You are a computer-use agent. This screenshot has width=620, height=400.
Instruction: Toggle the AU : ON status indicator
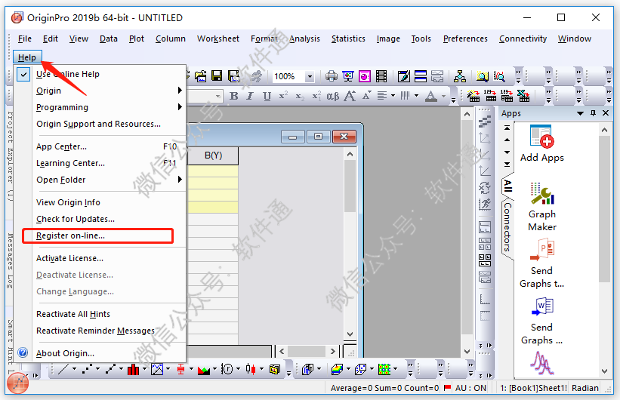point(470,388)
